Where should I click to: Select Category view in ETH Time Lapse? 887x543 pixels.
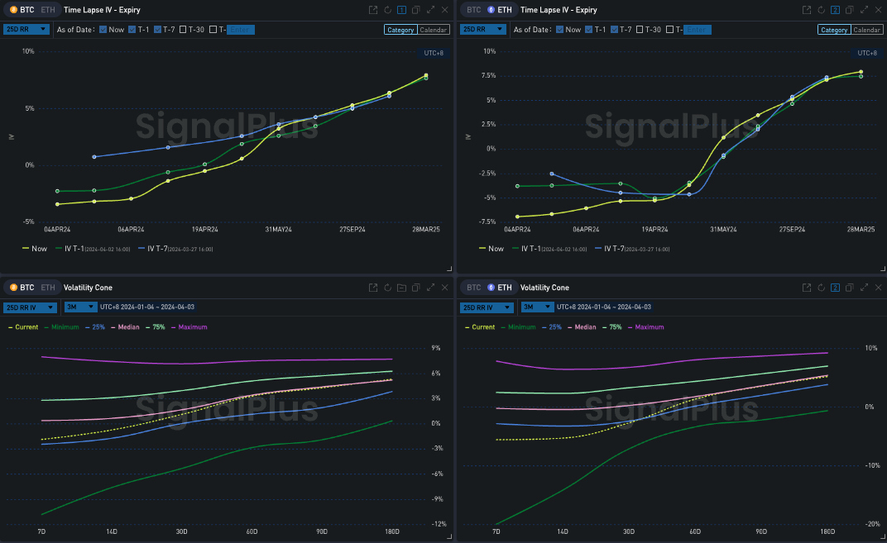(833, 30)
